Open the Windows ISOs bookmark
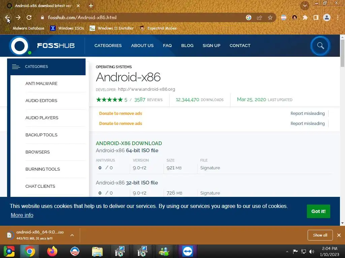This screenshot has width=345, height=258. coord(67,28)
